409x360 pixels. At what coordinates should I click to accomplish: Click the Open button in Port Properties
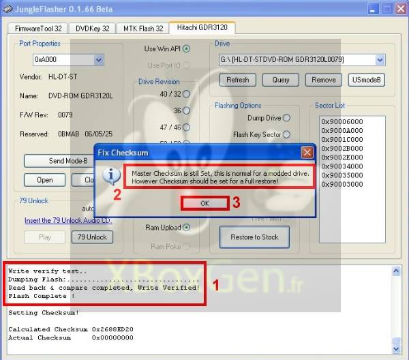pos(44,180)
